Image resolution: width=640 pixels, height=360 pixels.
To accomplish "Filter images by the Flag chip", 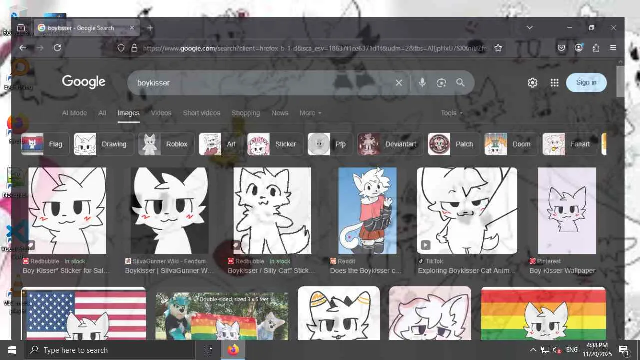I will (45, 144).
